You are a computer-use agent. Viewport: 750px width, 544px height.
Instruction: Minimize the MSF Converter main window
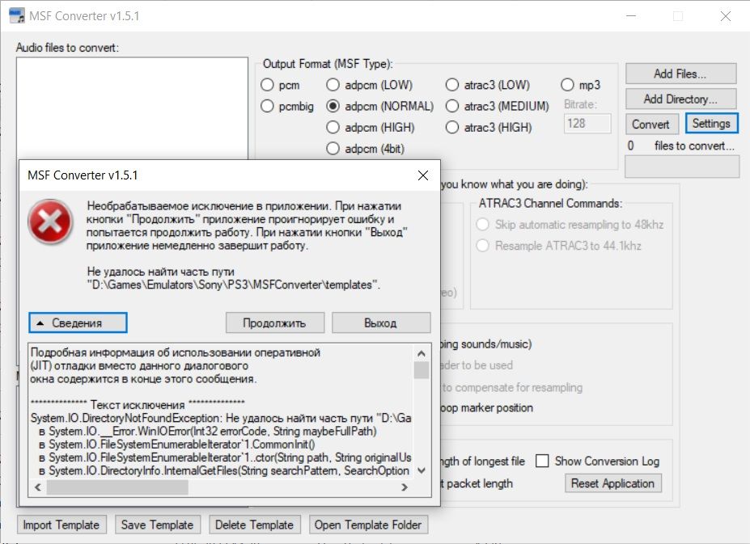631,16
